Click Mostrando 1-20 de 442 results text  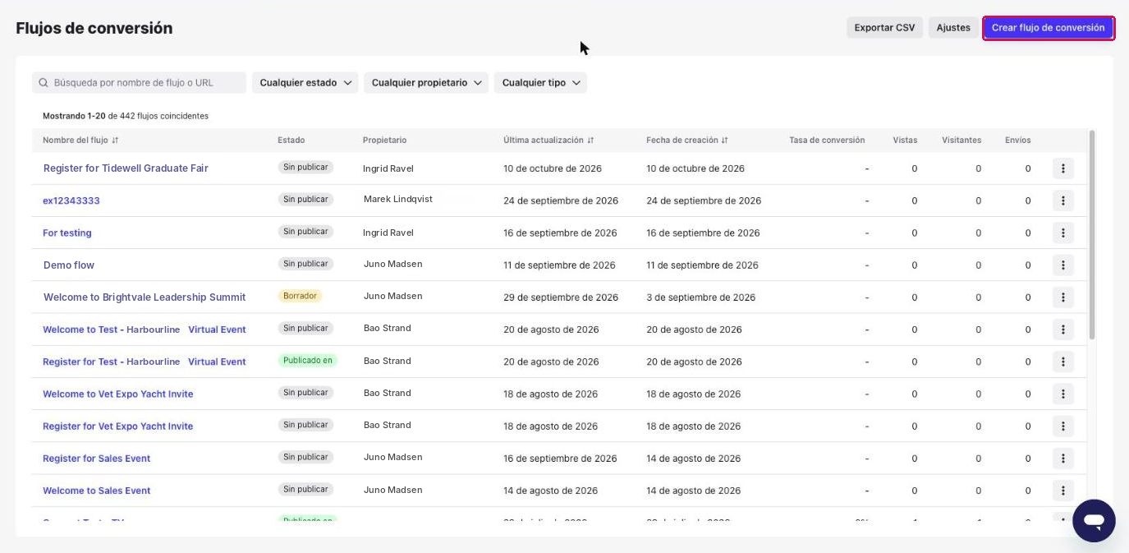(x=126, y=116)
